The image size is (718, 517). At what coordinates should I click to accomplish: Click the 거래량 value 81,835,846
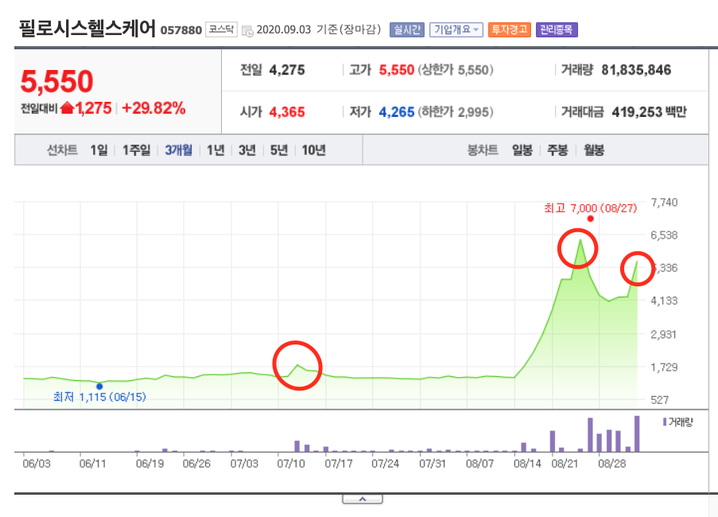pos(636,70)
